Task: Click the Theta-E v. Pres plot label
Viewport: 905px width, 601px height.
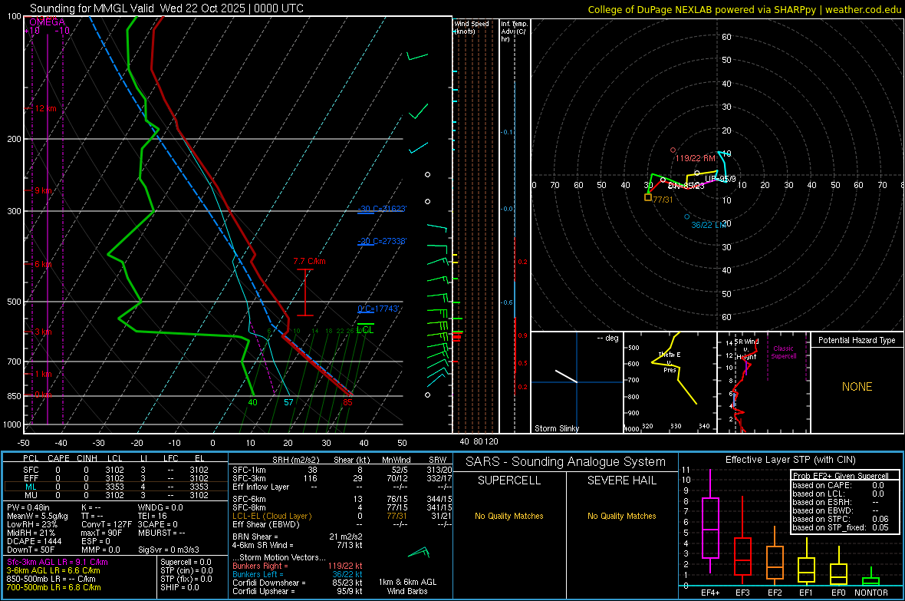Action: [670, 362]
